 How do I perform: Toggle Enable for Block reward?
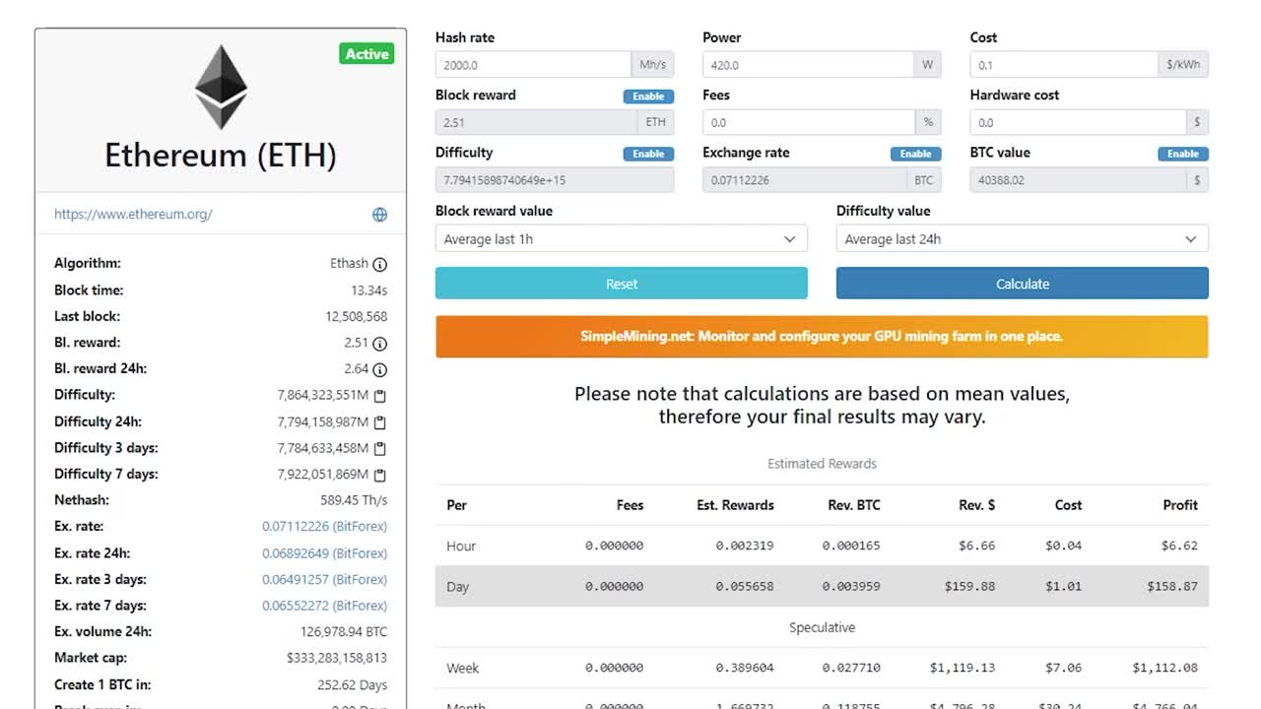click(648, 97)
